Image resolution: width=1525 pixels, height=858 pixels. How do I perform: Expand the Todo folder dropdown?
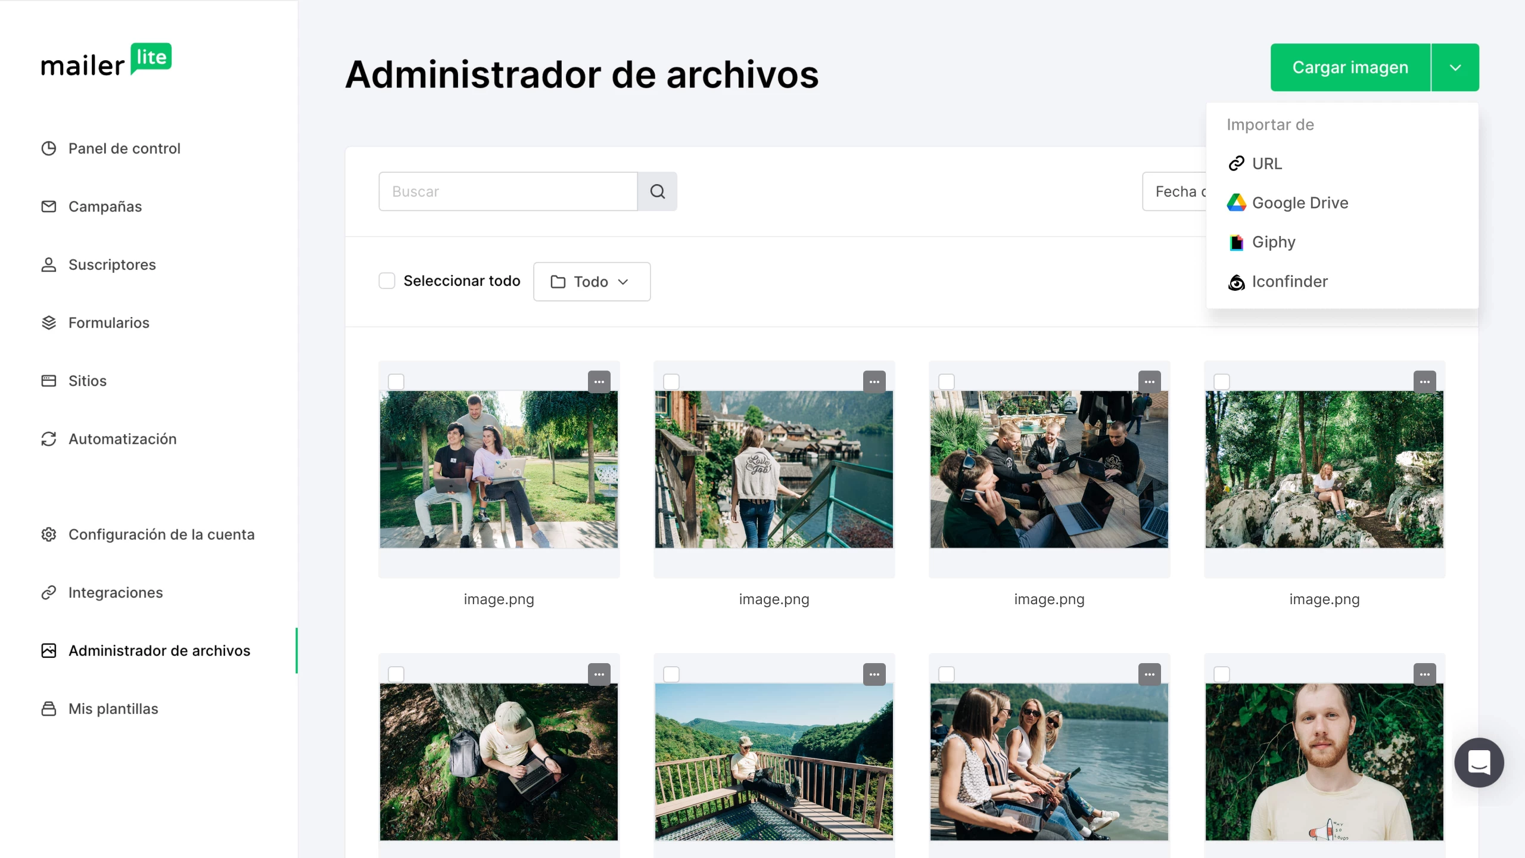coord(592,282)
